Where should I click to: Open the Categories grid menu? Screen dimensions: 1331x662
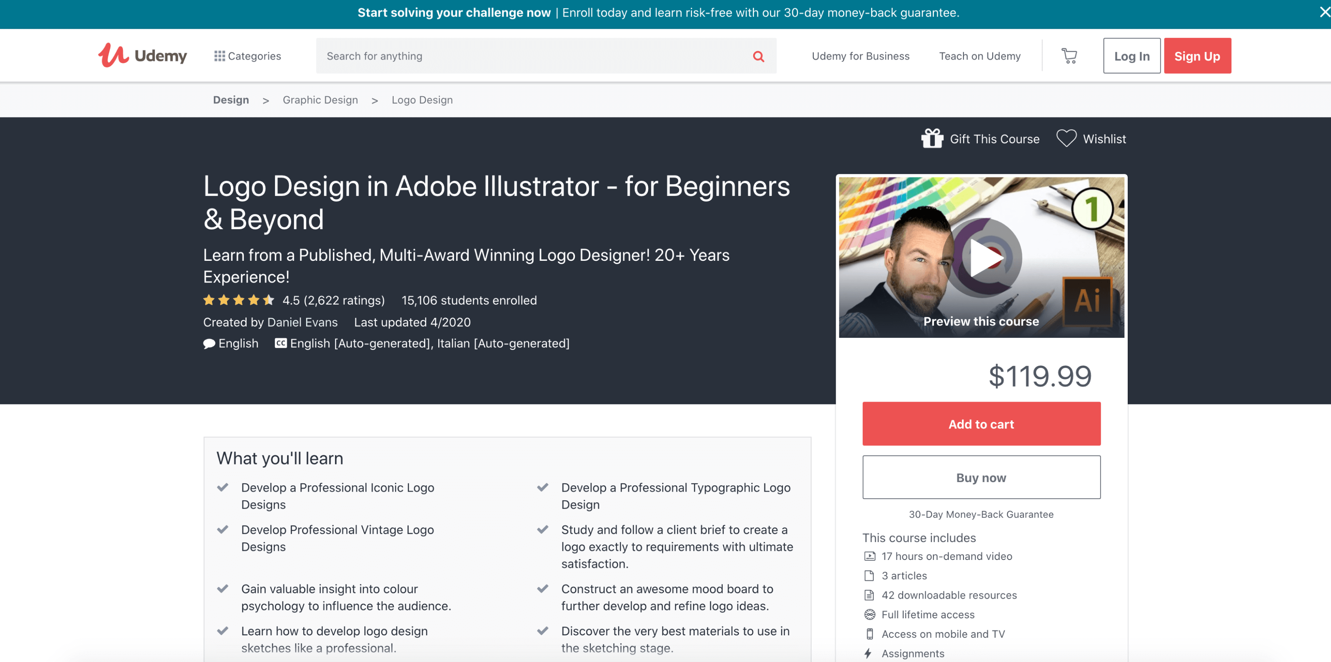click(247, 56)
